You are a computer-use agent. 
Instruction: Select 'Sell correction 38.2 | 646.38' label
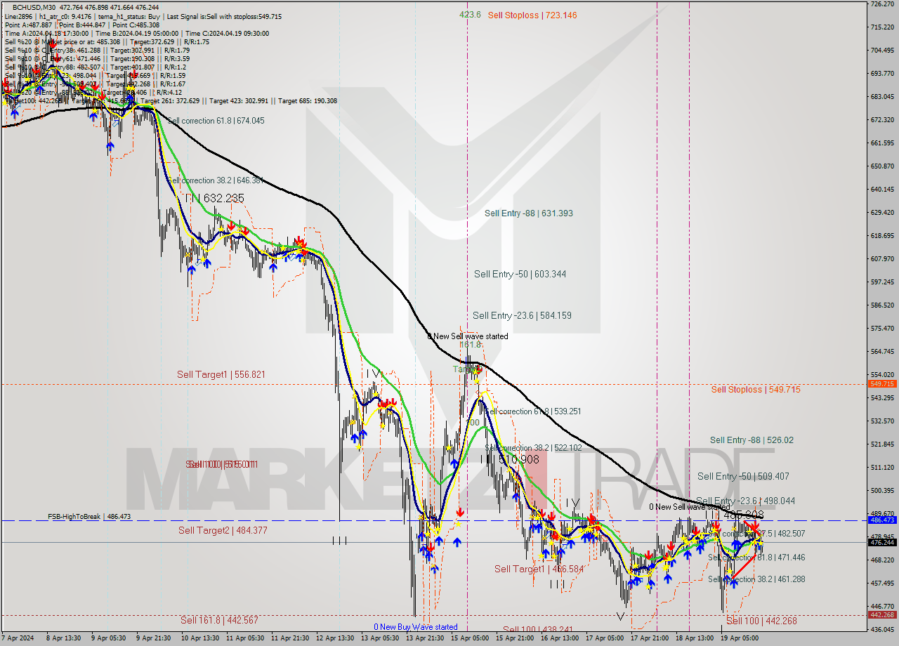[x=215, y=180]
